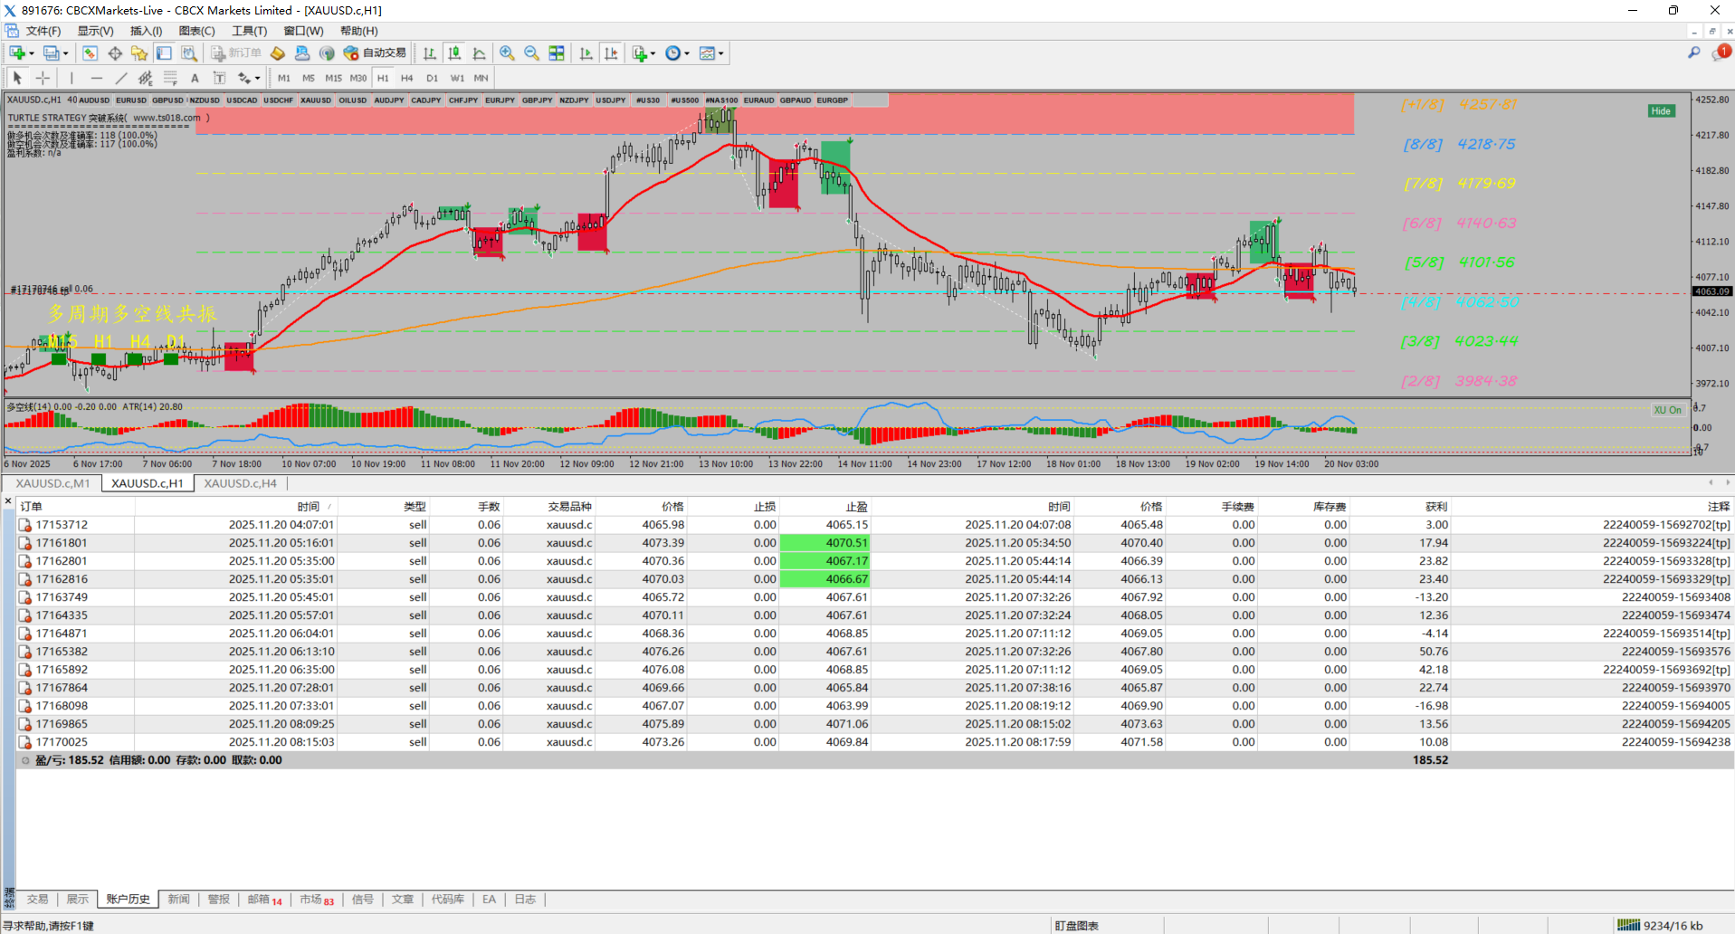Select order row 17165382
This screenshot has height=934, width=1735.
874,652
